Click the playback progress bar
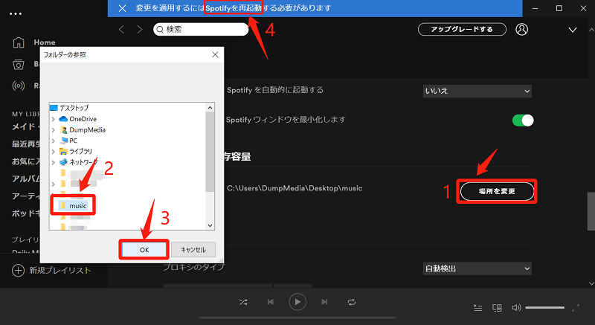Viewport: 595px width, 325px height. point(297,318)
